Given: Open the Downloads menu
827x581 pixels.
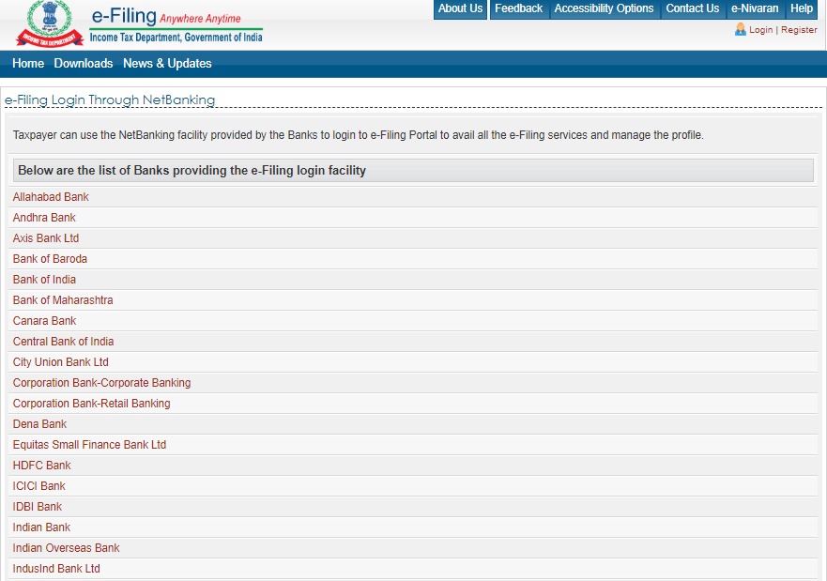Looking at the screenshot, I should (84, 63).
